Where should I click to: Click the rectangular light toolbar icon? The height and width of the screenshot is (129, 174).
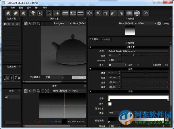[x=16, y=13]
